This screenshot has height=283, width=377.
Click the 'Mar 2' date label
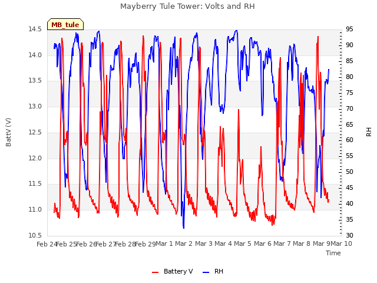(184, 243)
